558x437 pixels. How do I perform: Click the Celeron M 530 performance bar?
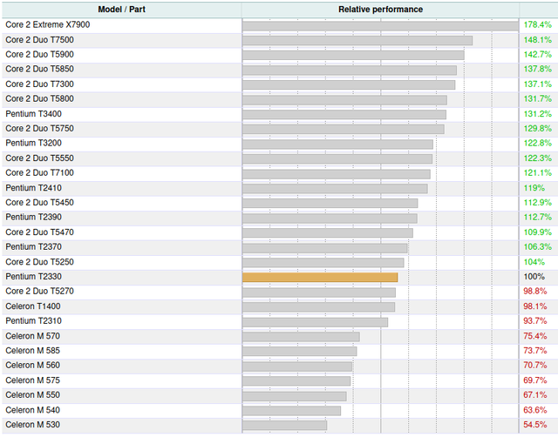(x=284, y=425)
